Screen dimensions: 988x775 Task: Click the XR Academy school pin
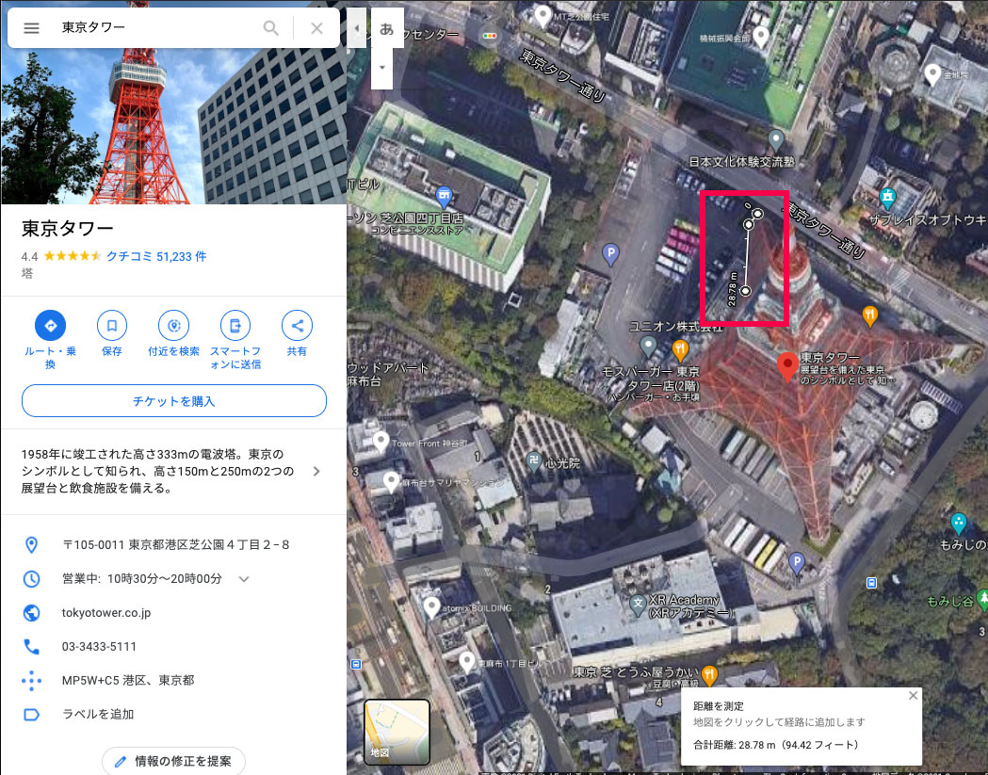click(638, 605)
